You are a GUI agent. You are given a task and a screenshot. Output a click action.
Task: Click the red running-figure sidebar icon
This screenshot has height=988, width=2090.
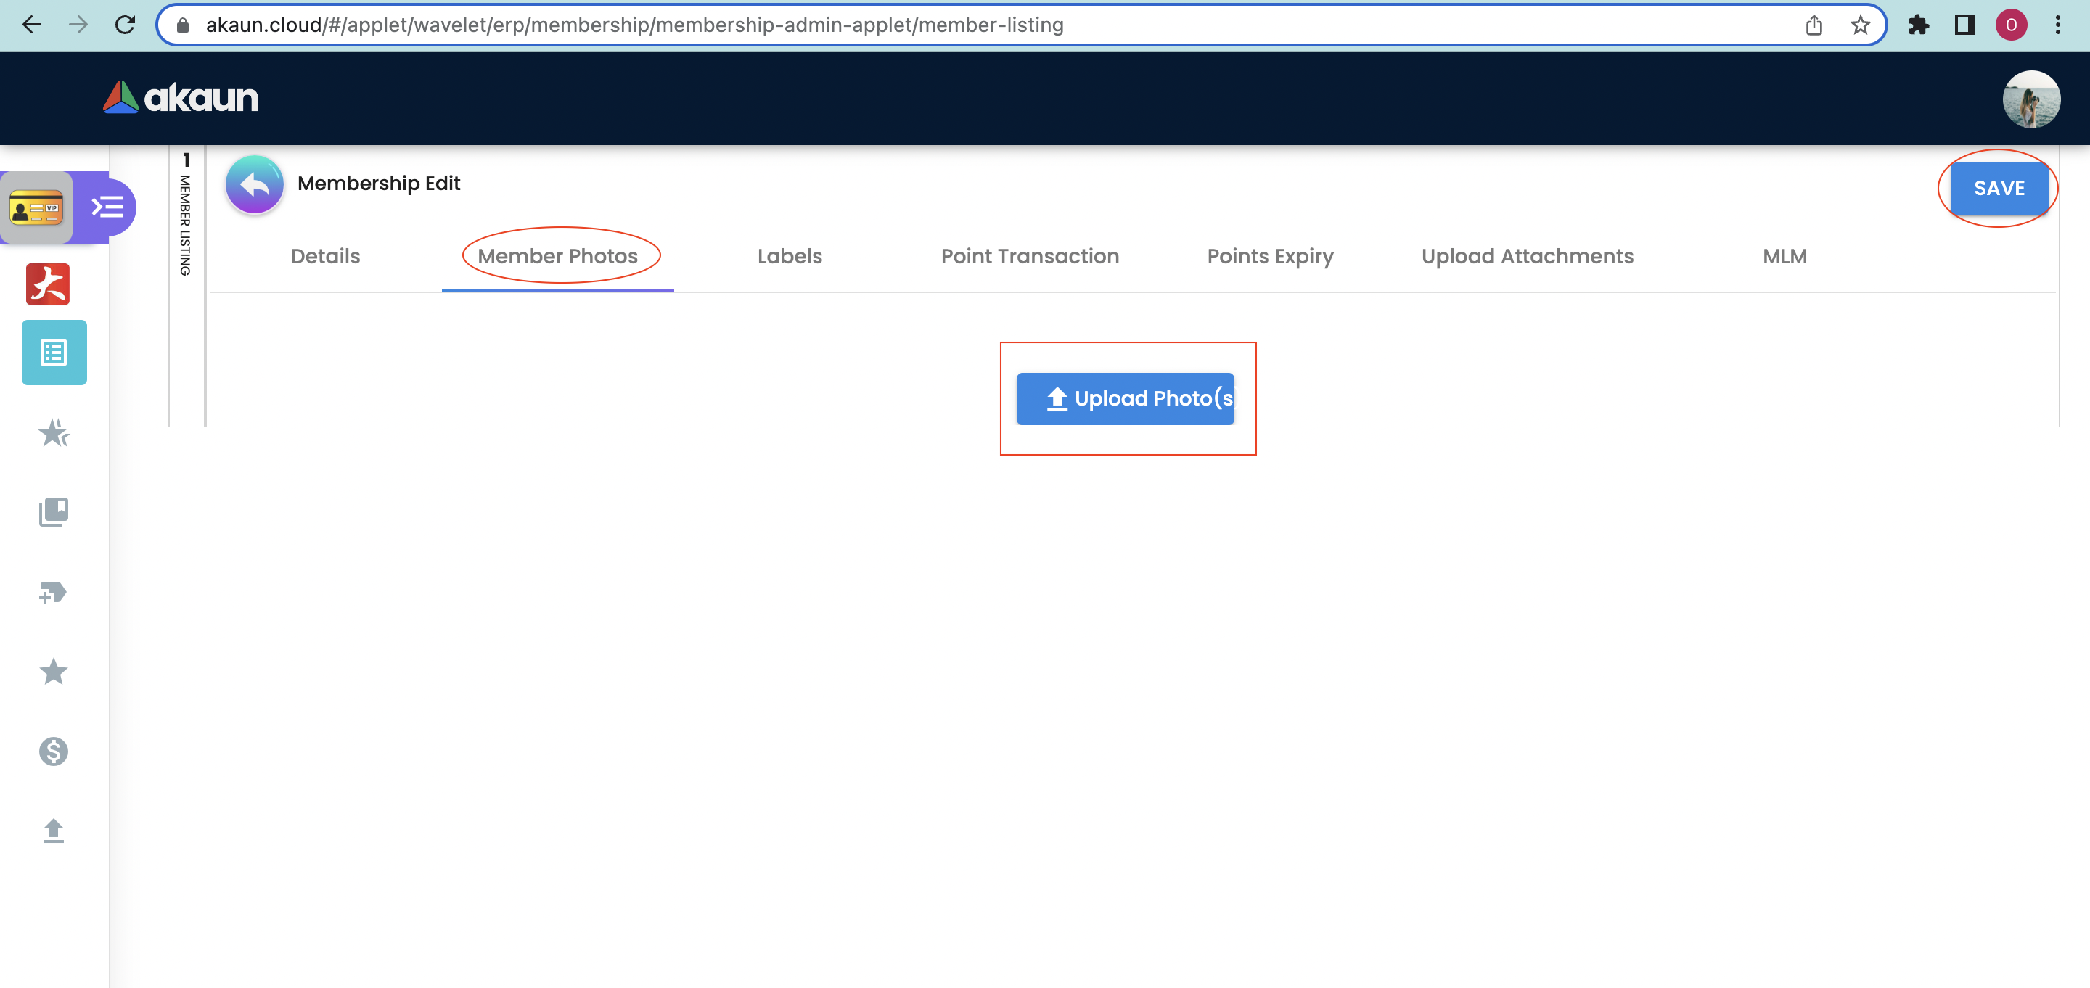[x=48, y=284]
